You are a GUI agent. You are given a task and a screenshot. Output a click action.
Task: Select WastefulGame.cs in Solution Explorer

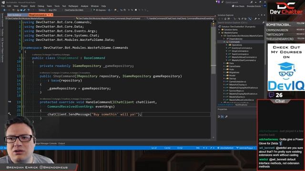[x=237, y=97]
